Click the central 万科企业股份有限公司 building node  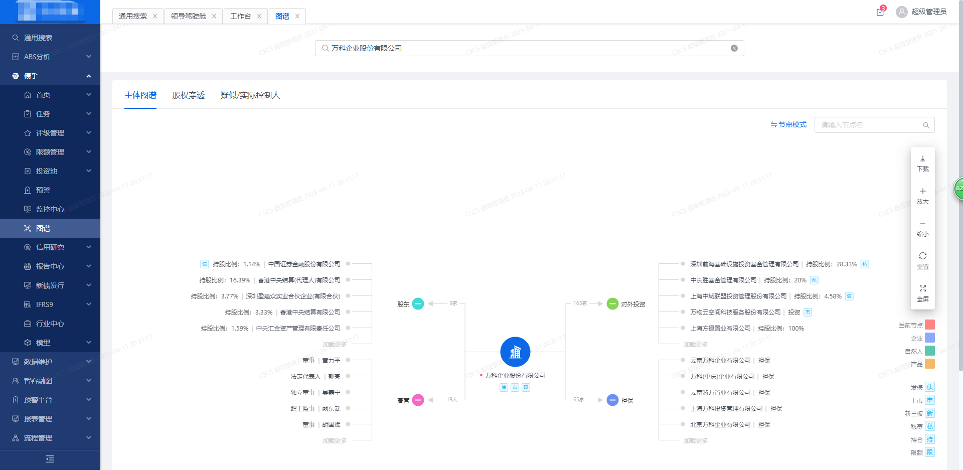[515, 352]
